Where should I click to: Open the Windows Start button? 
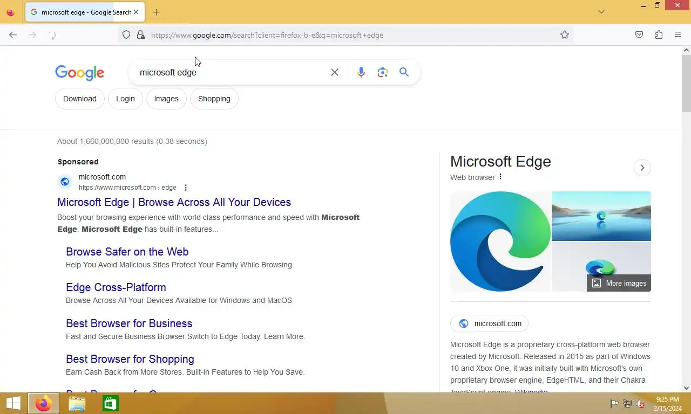[13, 403]
